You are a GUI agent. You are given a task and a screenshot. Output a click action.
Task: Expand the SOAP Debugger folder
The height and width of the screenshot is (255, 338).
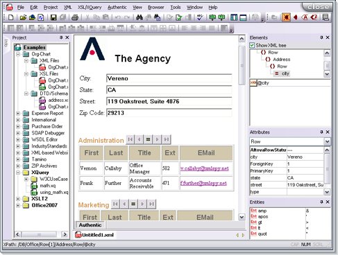click(x=18, y=133)
